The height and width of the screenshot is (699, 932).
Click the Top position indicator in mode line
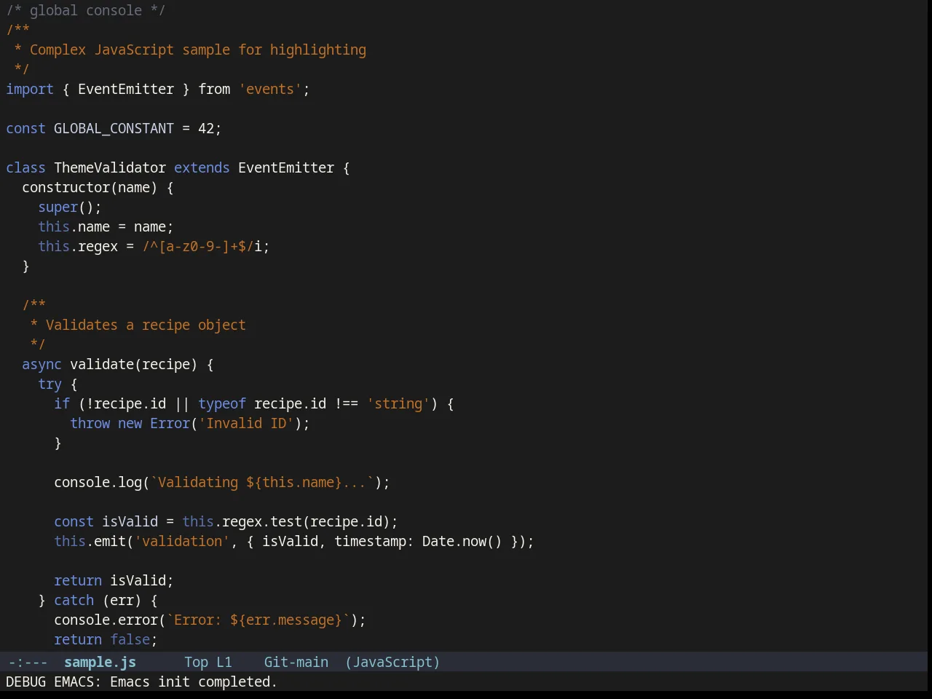[x=196, y=662]
